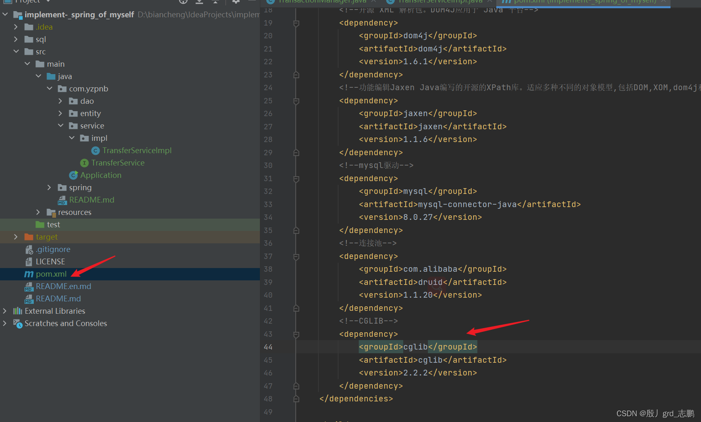Click the Maven pom.xml file icon
The height and width of the screenshot is (422, 701).
pyautogui.click(x=29, y=274)
